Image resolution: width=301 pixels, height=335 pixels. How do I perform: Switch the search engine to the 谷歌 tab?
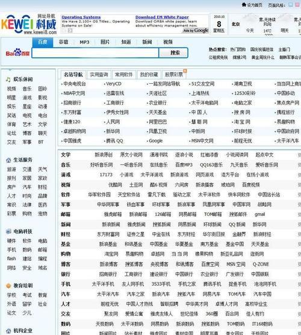tap(63, 42)
